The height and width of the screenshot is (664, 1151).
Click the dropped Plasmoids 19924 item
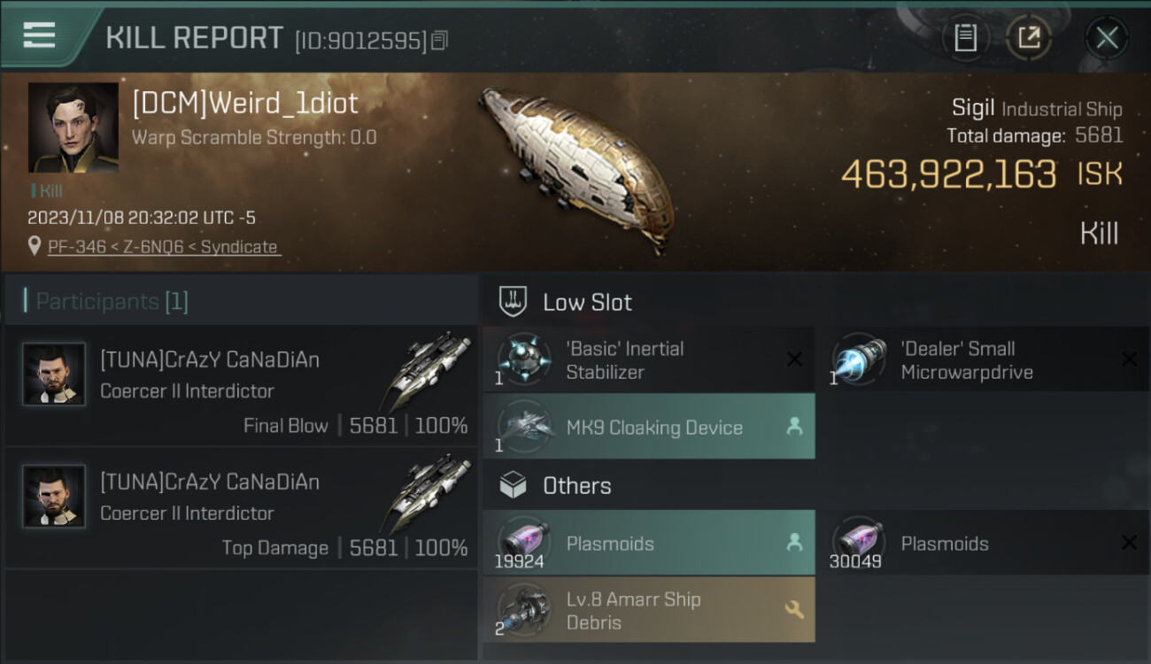[649, 543]
